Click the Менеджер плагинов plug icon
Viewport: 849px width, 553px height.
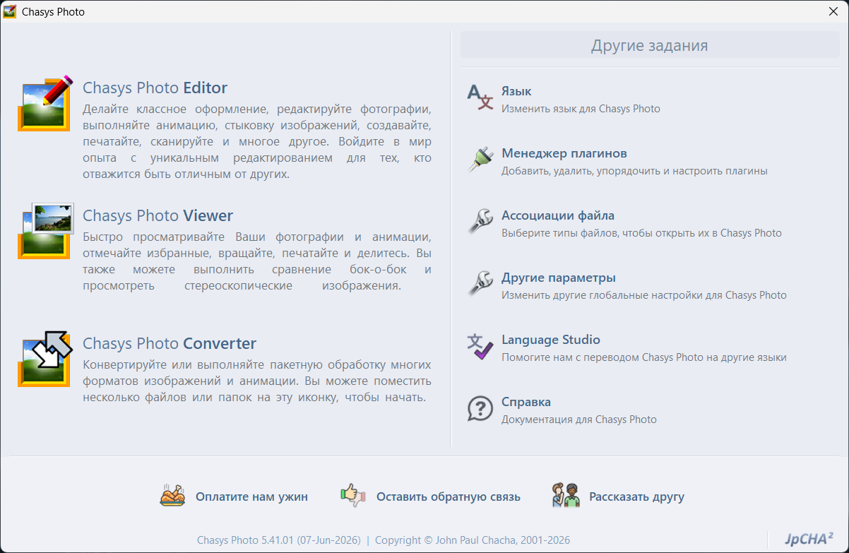480,159
